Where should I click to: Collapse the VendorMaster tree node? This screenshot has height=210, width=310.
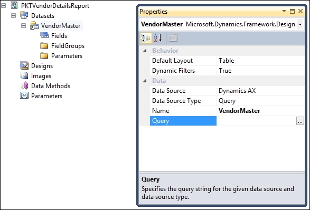24,25
